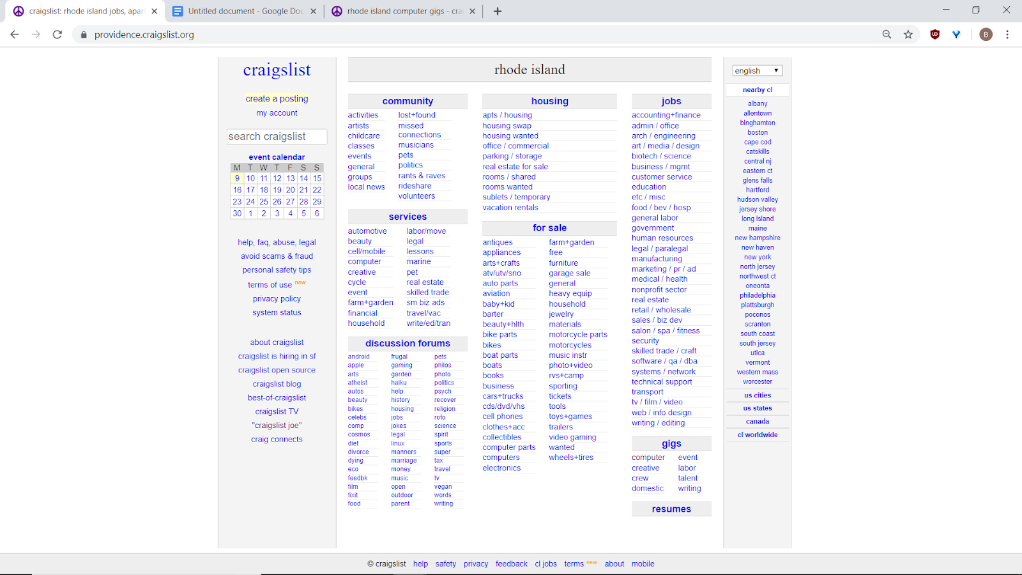Pick day 27 in the event calendar
This screenshot has width=1022, height=575.
pyautogui.click(x=291, y=201)
